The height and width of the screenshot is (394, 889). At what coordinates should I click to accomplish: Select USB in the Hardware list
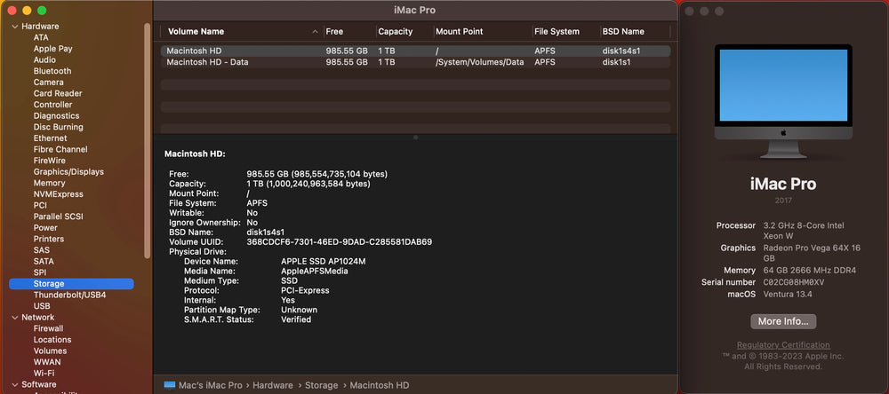(x=42, y=306)
